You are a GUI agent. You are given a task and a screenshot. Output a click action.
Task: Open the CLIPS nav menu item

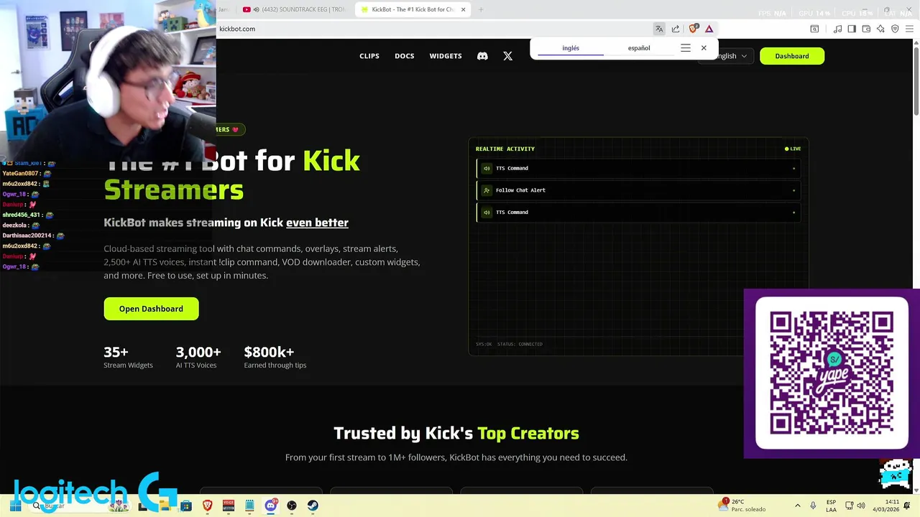click(x=369, y=56)
